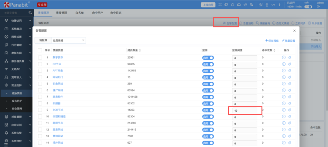The width and height of the screenshot is (328, 147).
Task: Click the fullscreen icon in top bar
Action: pyautogui.click(x=220, y=5)
